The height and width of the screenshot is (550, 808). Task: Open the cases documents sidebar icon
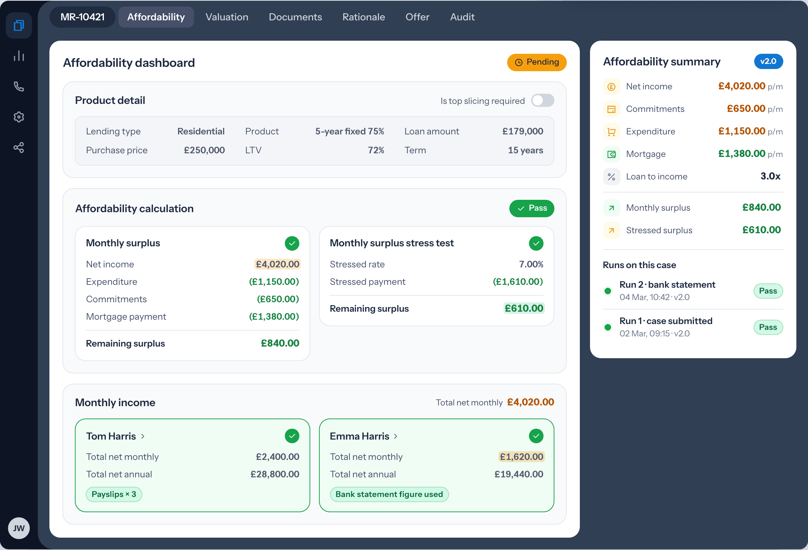point(19,25)
